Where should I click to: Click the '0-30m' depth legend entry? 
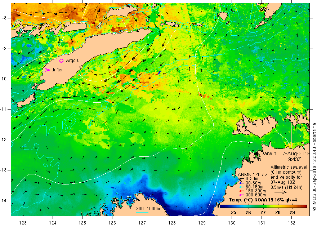tap(252, 179)
